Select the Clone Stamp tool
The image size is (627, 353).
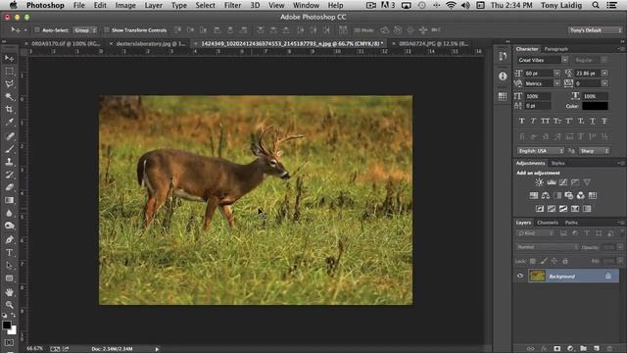click(9, 162)
